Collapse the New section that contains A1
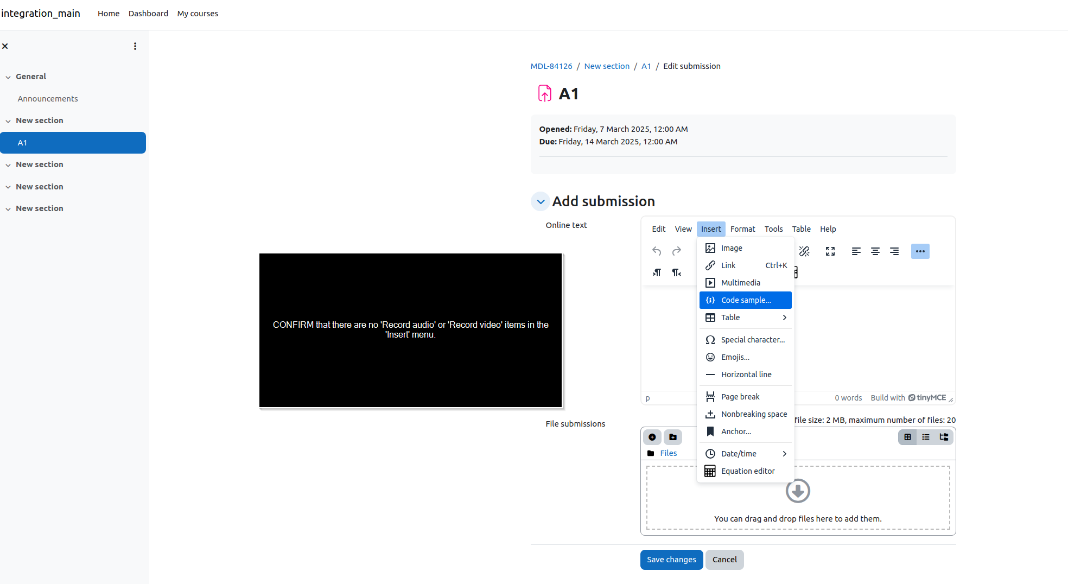The width and height of the screenshot is (1068, 584). coord(8,121)
